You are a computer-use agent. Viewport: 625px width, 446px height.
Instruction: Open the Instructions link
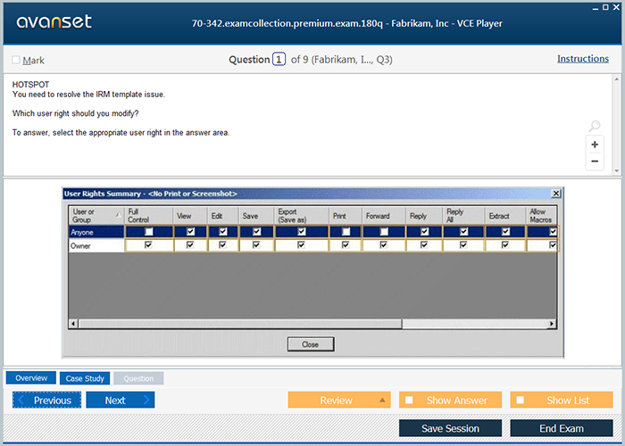coord(583,59)
